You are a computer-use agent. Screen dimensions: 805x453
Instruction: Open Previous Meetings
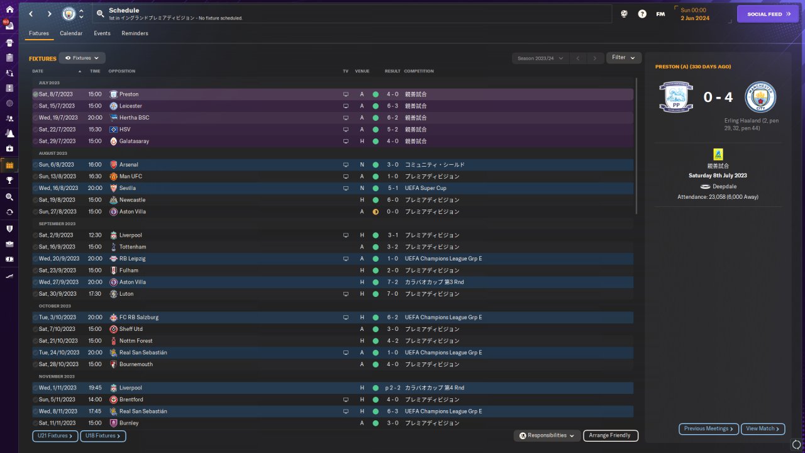pos(709,428)
